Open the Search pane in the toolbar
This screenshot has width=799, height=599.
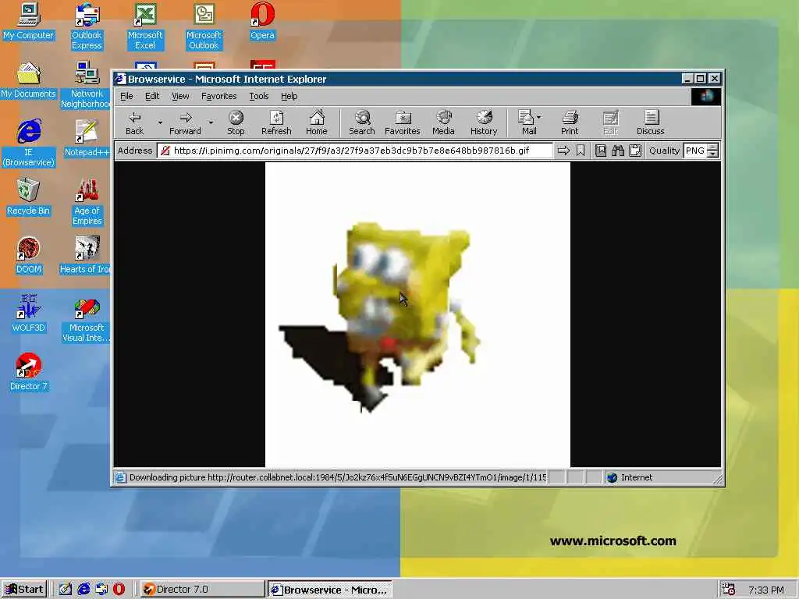point(362,122)
